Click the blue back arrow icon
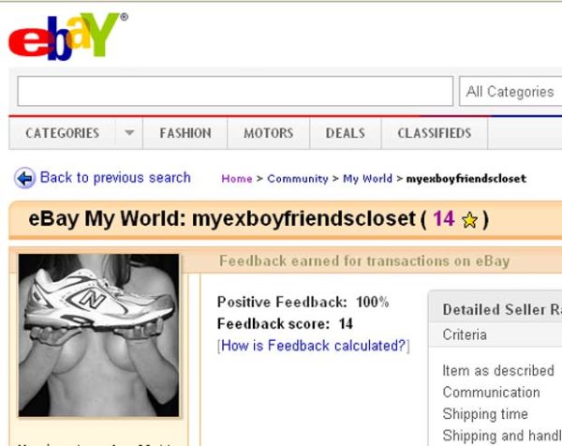Image resolution: width=562 pixels, height=446 pixels. (24, 178)
